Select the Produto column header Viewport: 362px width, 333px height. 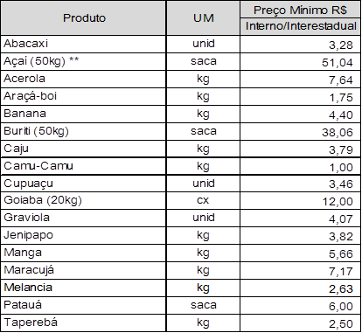point(84,18)
